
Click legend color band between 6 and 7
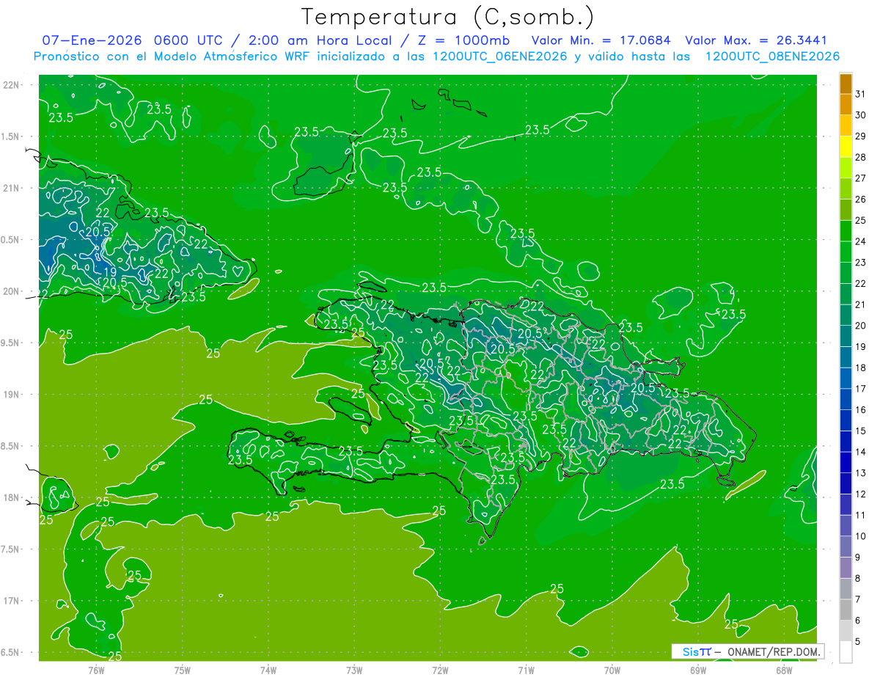tap(846, 610)
